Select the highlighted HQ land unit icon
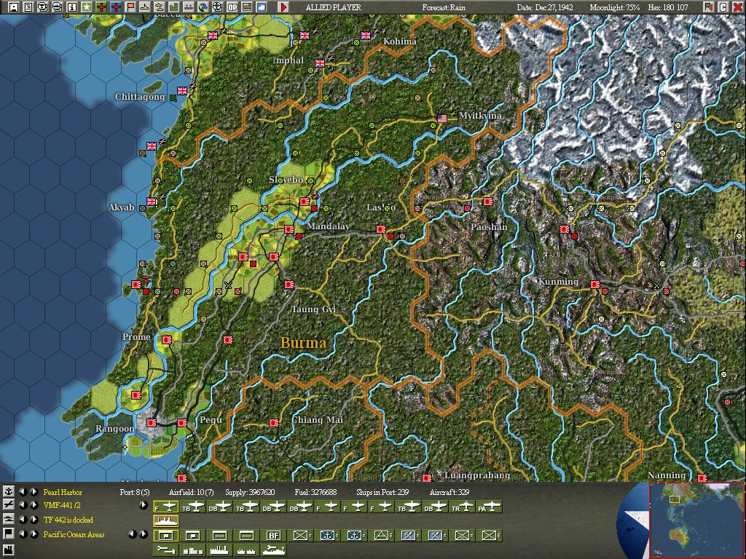The height and width of the screenshot is (559, 746). pos(166,535)
